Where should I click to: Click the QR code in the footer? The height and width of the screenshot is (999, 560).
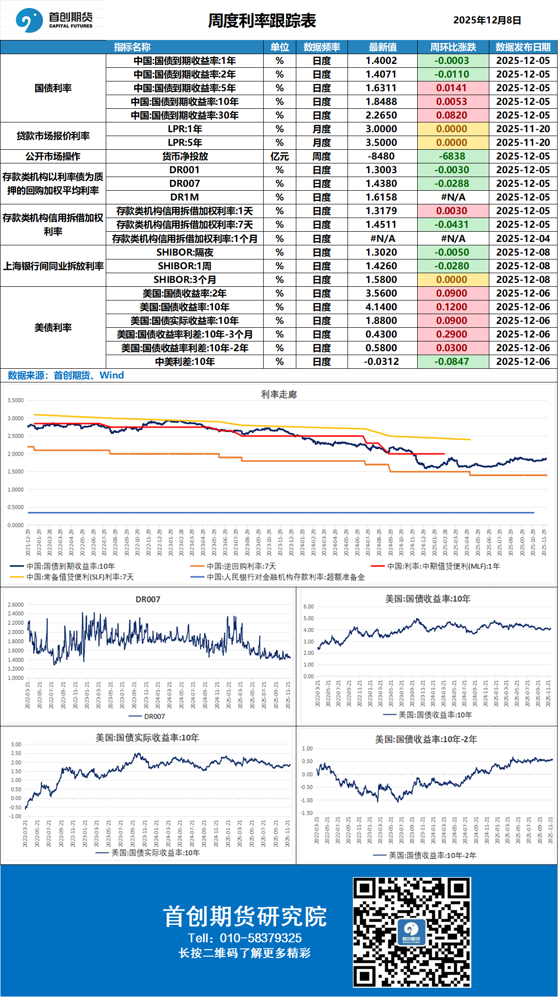click(x=411, y=932)
